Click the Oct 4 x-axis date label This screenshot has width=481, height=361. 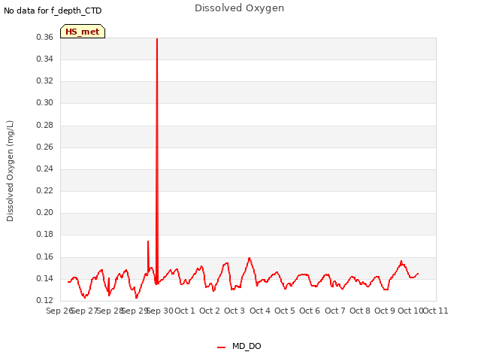(260, 311)
